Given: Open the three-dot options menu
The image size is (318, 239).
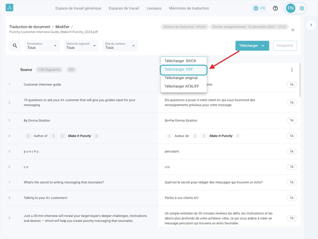Looking at the screenshot, I should click(292, 70).
